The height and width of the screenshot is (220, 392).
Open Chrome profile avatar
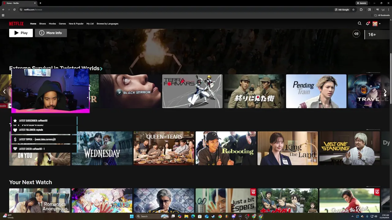pyautogui.click(x=383, y=9)
